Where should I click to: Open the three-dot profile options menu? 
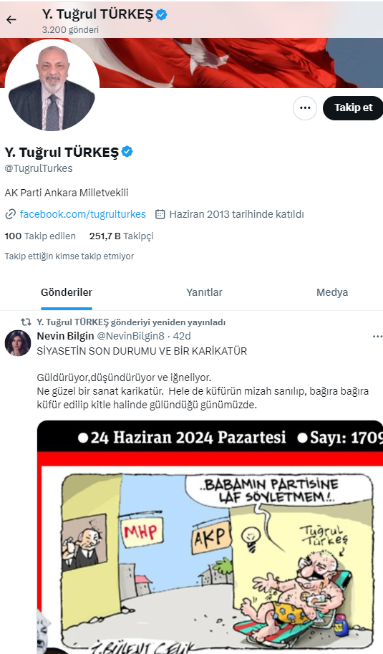pos(305,108)
